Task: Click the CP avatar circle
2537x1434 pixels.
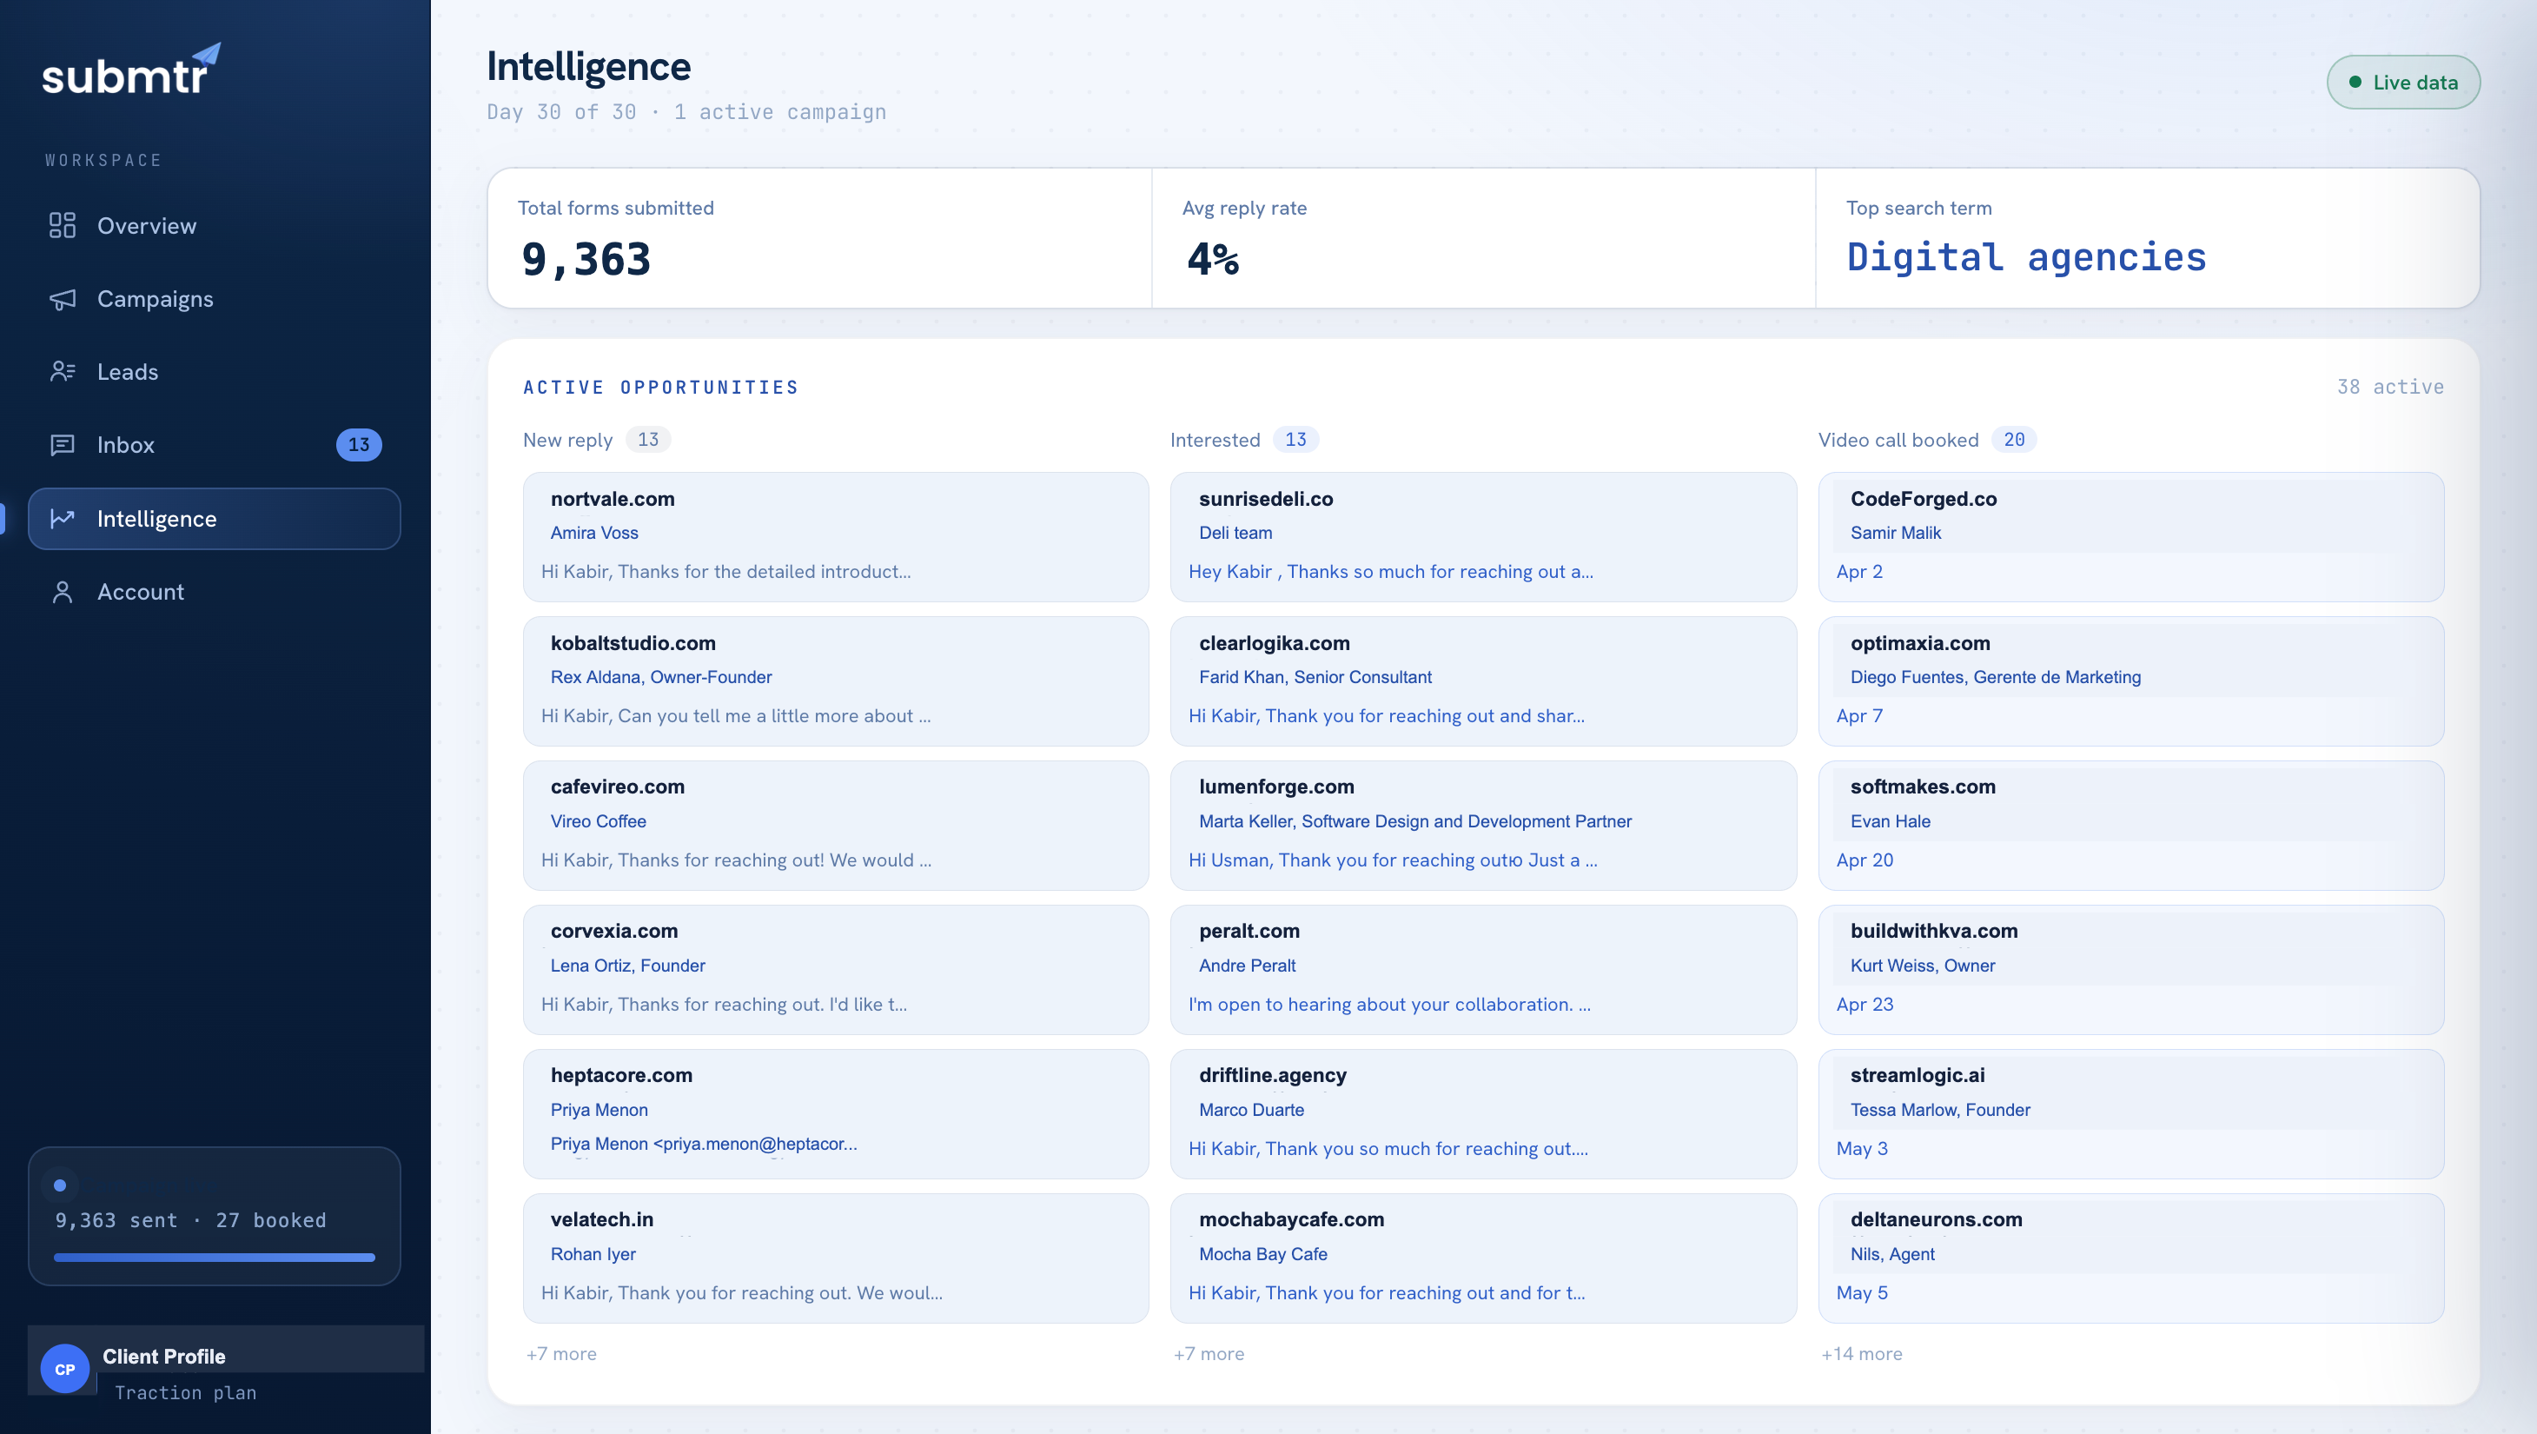Action: (x=65, y=1368)
